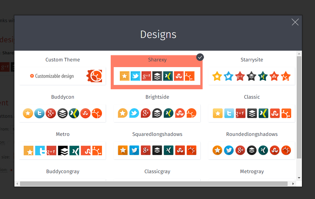The image size is (315, 199).
Task: Click the StumbleUpon icon in Sharexy design
Action: pos(179,76)
